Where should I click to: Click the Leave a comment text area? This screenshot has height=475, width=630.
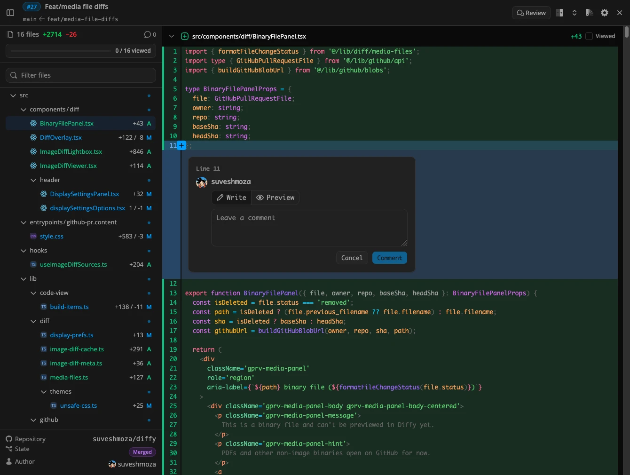click(309, 228)
